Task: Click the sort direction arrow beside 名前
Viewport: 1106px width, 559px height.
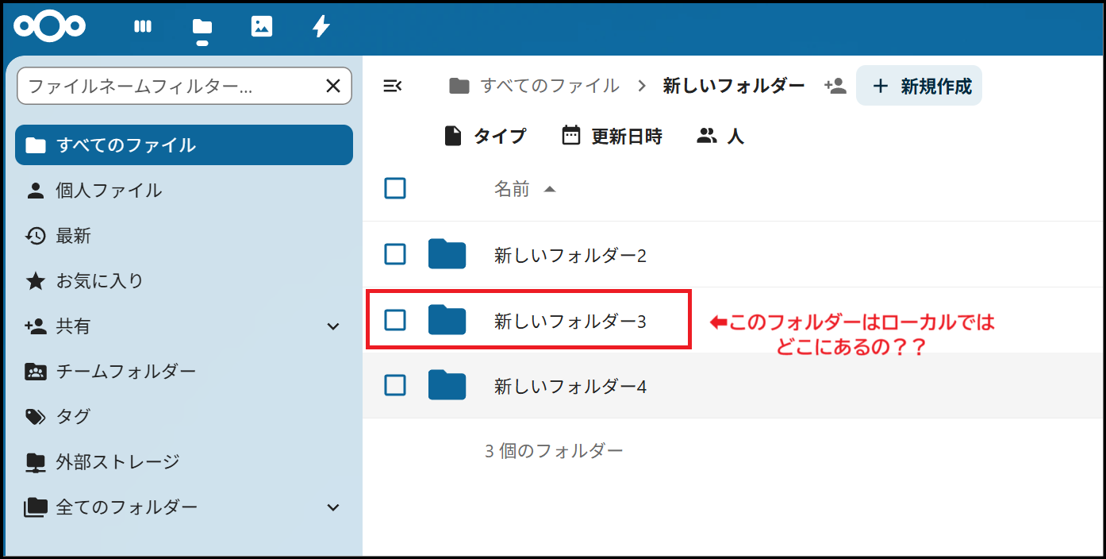Action: [549, 189]
